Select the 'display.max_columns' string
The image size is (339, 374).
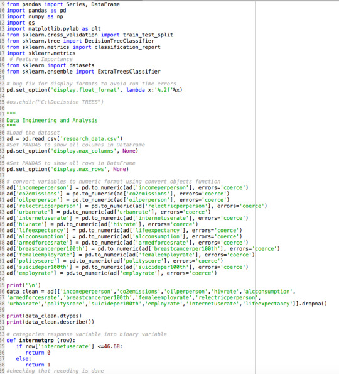(83, 151)
